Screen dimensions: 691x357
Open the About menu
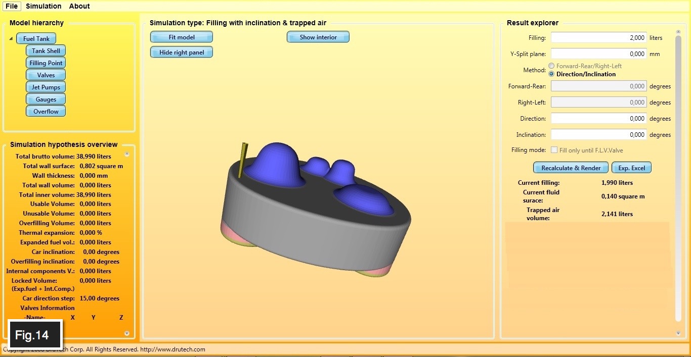tap(79, 6)
